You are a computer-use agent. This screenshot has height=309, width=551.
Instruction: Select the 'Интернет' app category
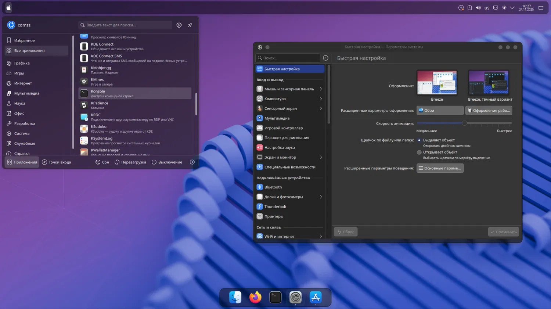click(x=23, y=83)
